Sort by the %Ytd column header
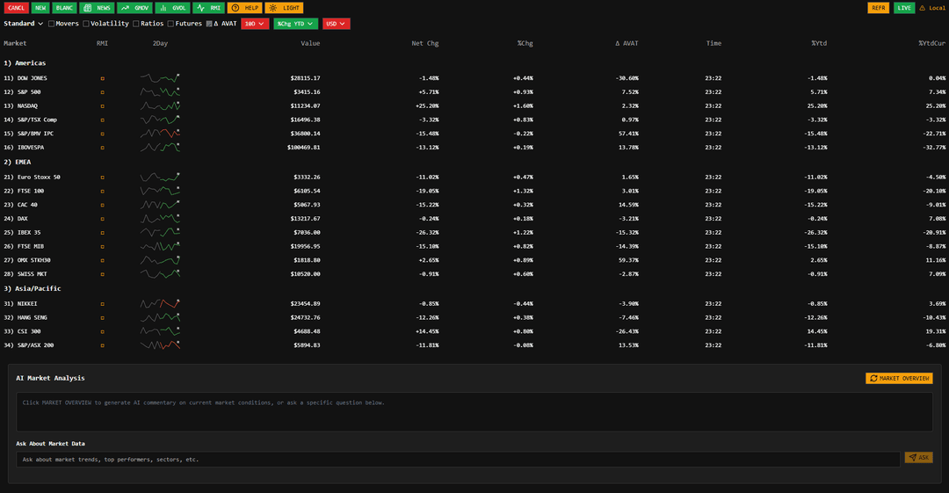The width and height of the screenshot is (949, 493). click(819, 44)
